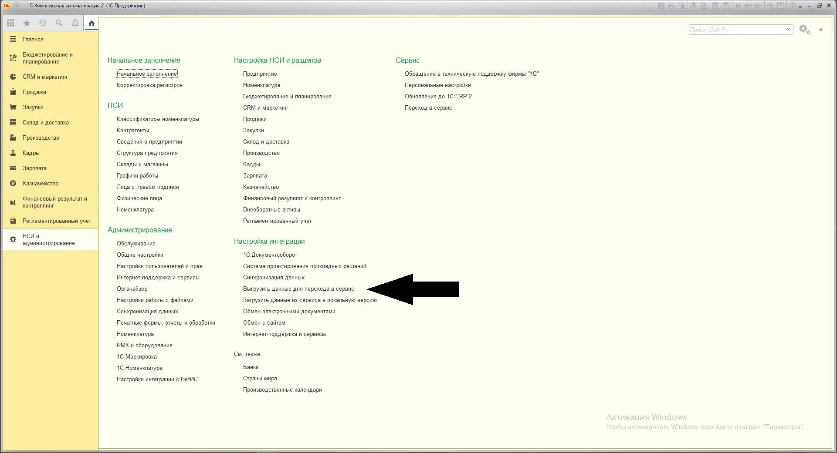Open the functions menu grid icon
Viewport: 837px width, 453px height.
pyautogui.click(x=11, y=23)
